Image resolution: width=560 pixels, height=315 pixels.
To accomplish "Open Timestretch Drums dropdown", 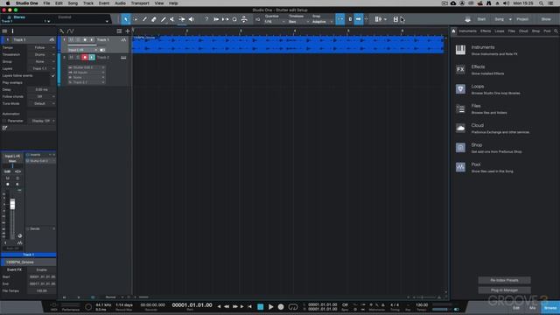I will pos(42,54).
